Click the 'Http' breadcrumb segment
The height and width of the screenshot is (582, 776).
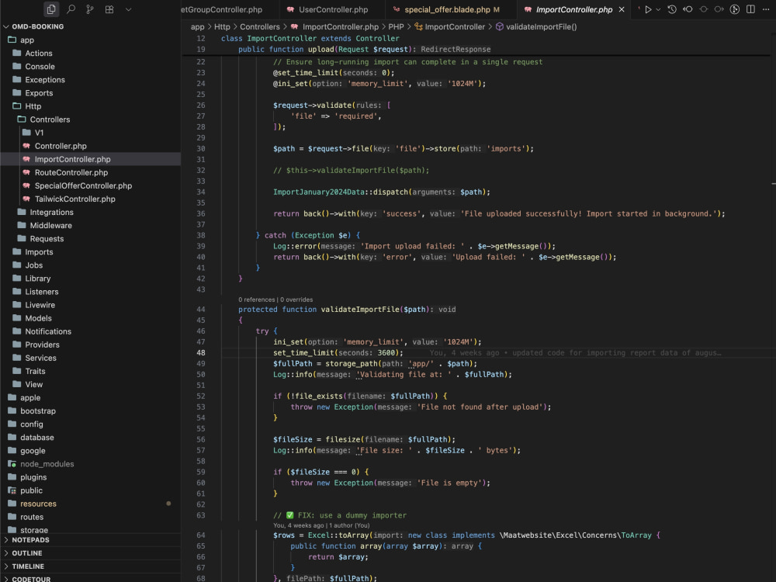pyautogui.click(x=222, y=26)
